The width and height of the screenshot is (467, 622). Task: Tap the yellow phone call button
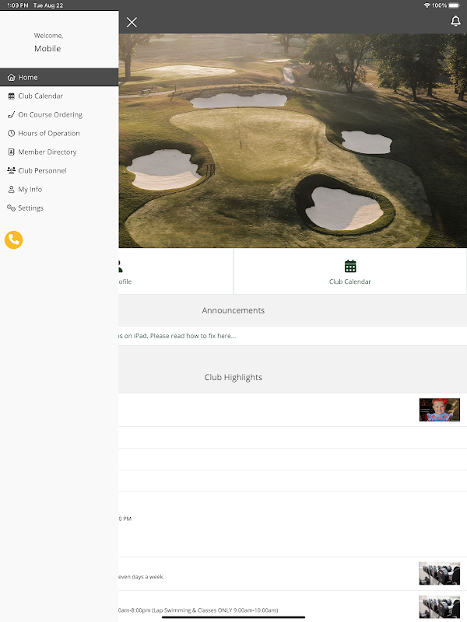click(13, 239)
